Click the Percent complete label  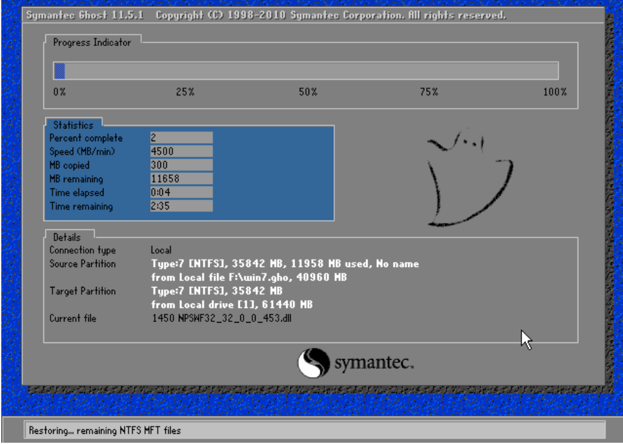coord(86,138)
